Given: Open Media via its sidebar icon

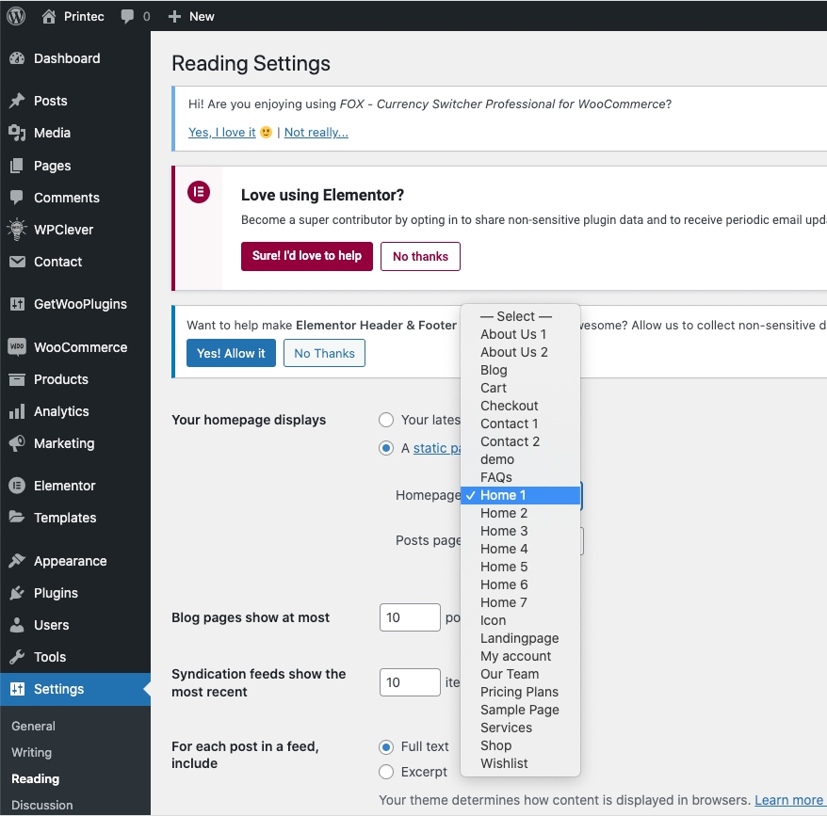Looking at the screenshot, I should pos(17,133).
